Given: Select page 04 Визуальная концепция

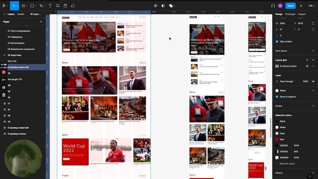Looking at the screenshot, I should (x=21, y=49).
